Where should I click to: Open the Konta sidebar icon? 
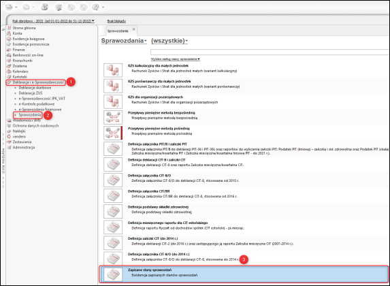(x=9, y=33)
